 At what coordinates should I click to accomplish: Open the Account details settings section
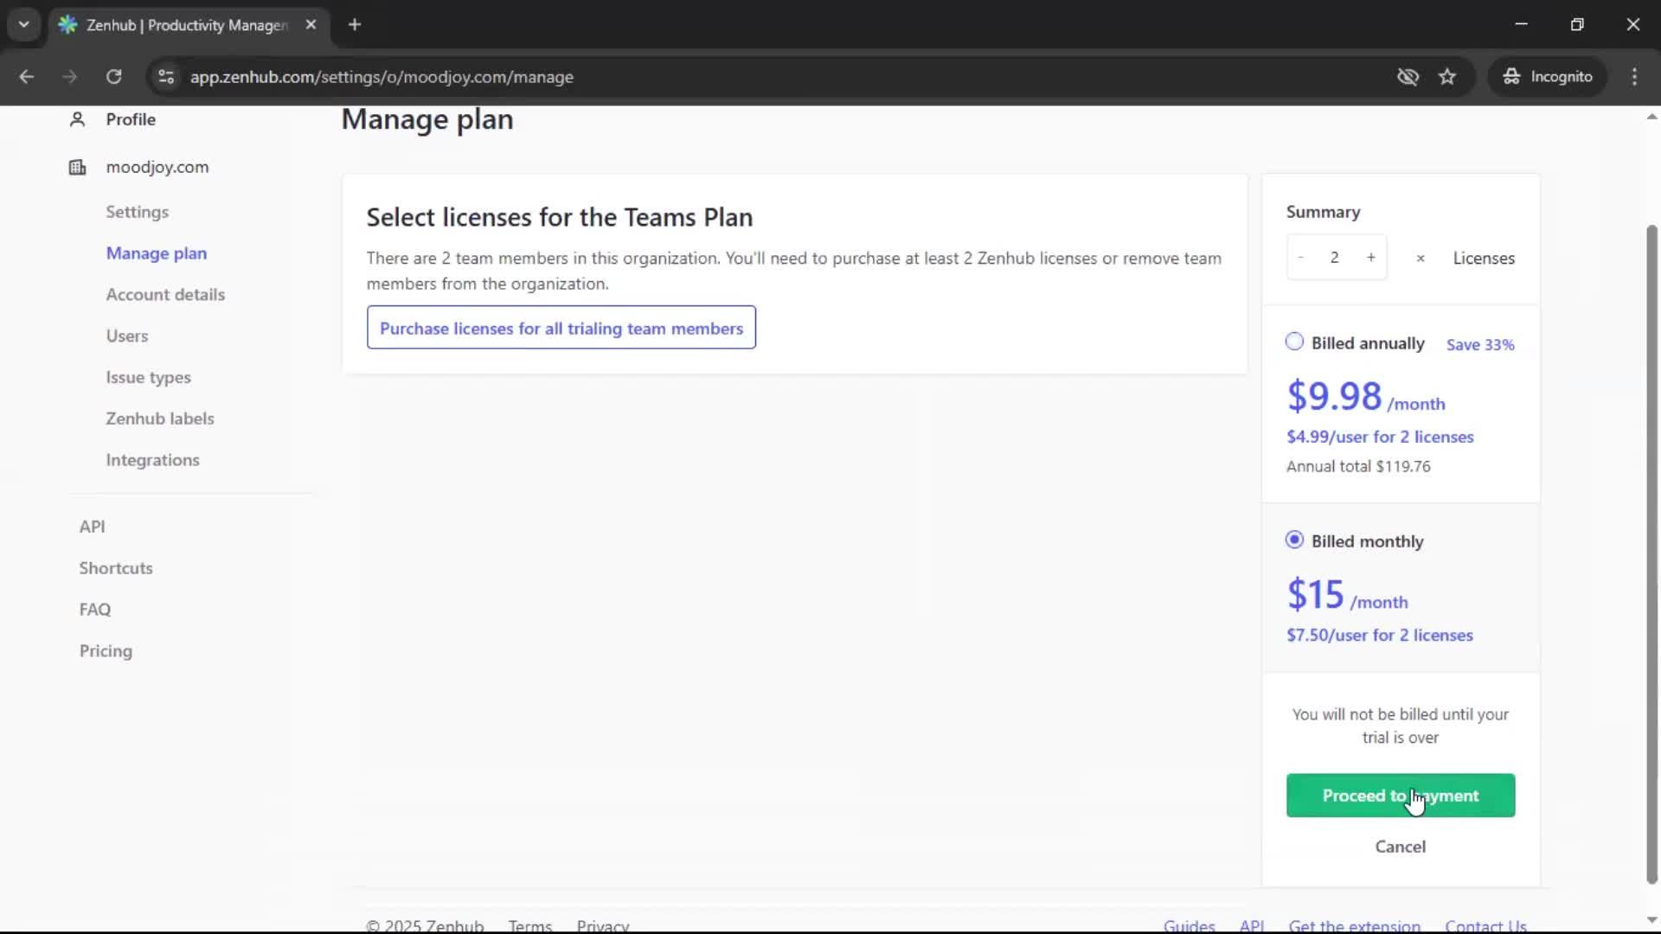coord(165,294)
